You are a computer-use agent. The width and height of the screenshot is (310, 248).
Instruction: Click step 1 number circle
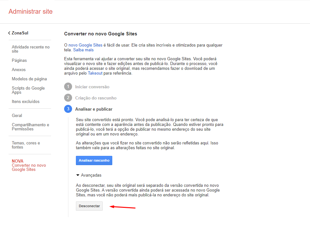click(68, 87)
